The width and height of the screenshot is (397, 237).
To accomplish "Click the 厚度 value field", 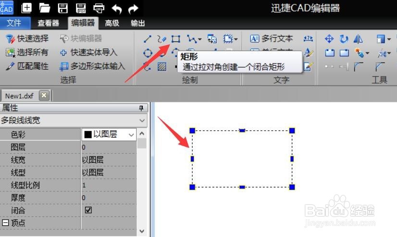I will [108, 198].
